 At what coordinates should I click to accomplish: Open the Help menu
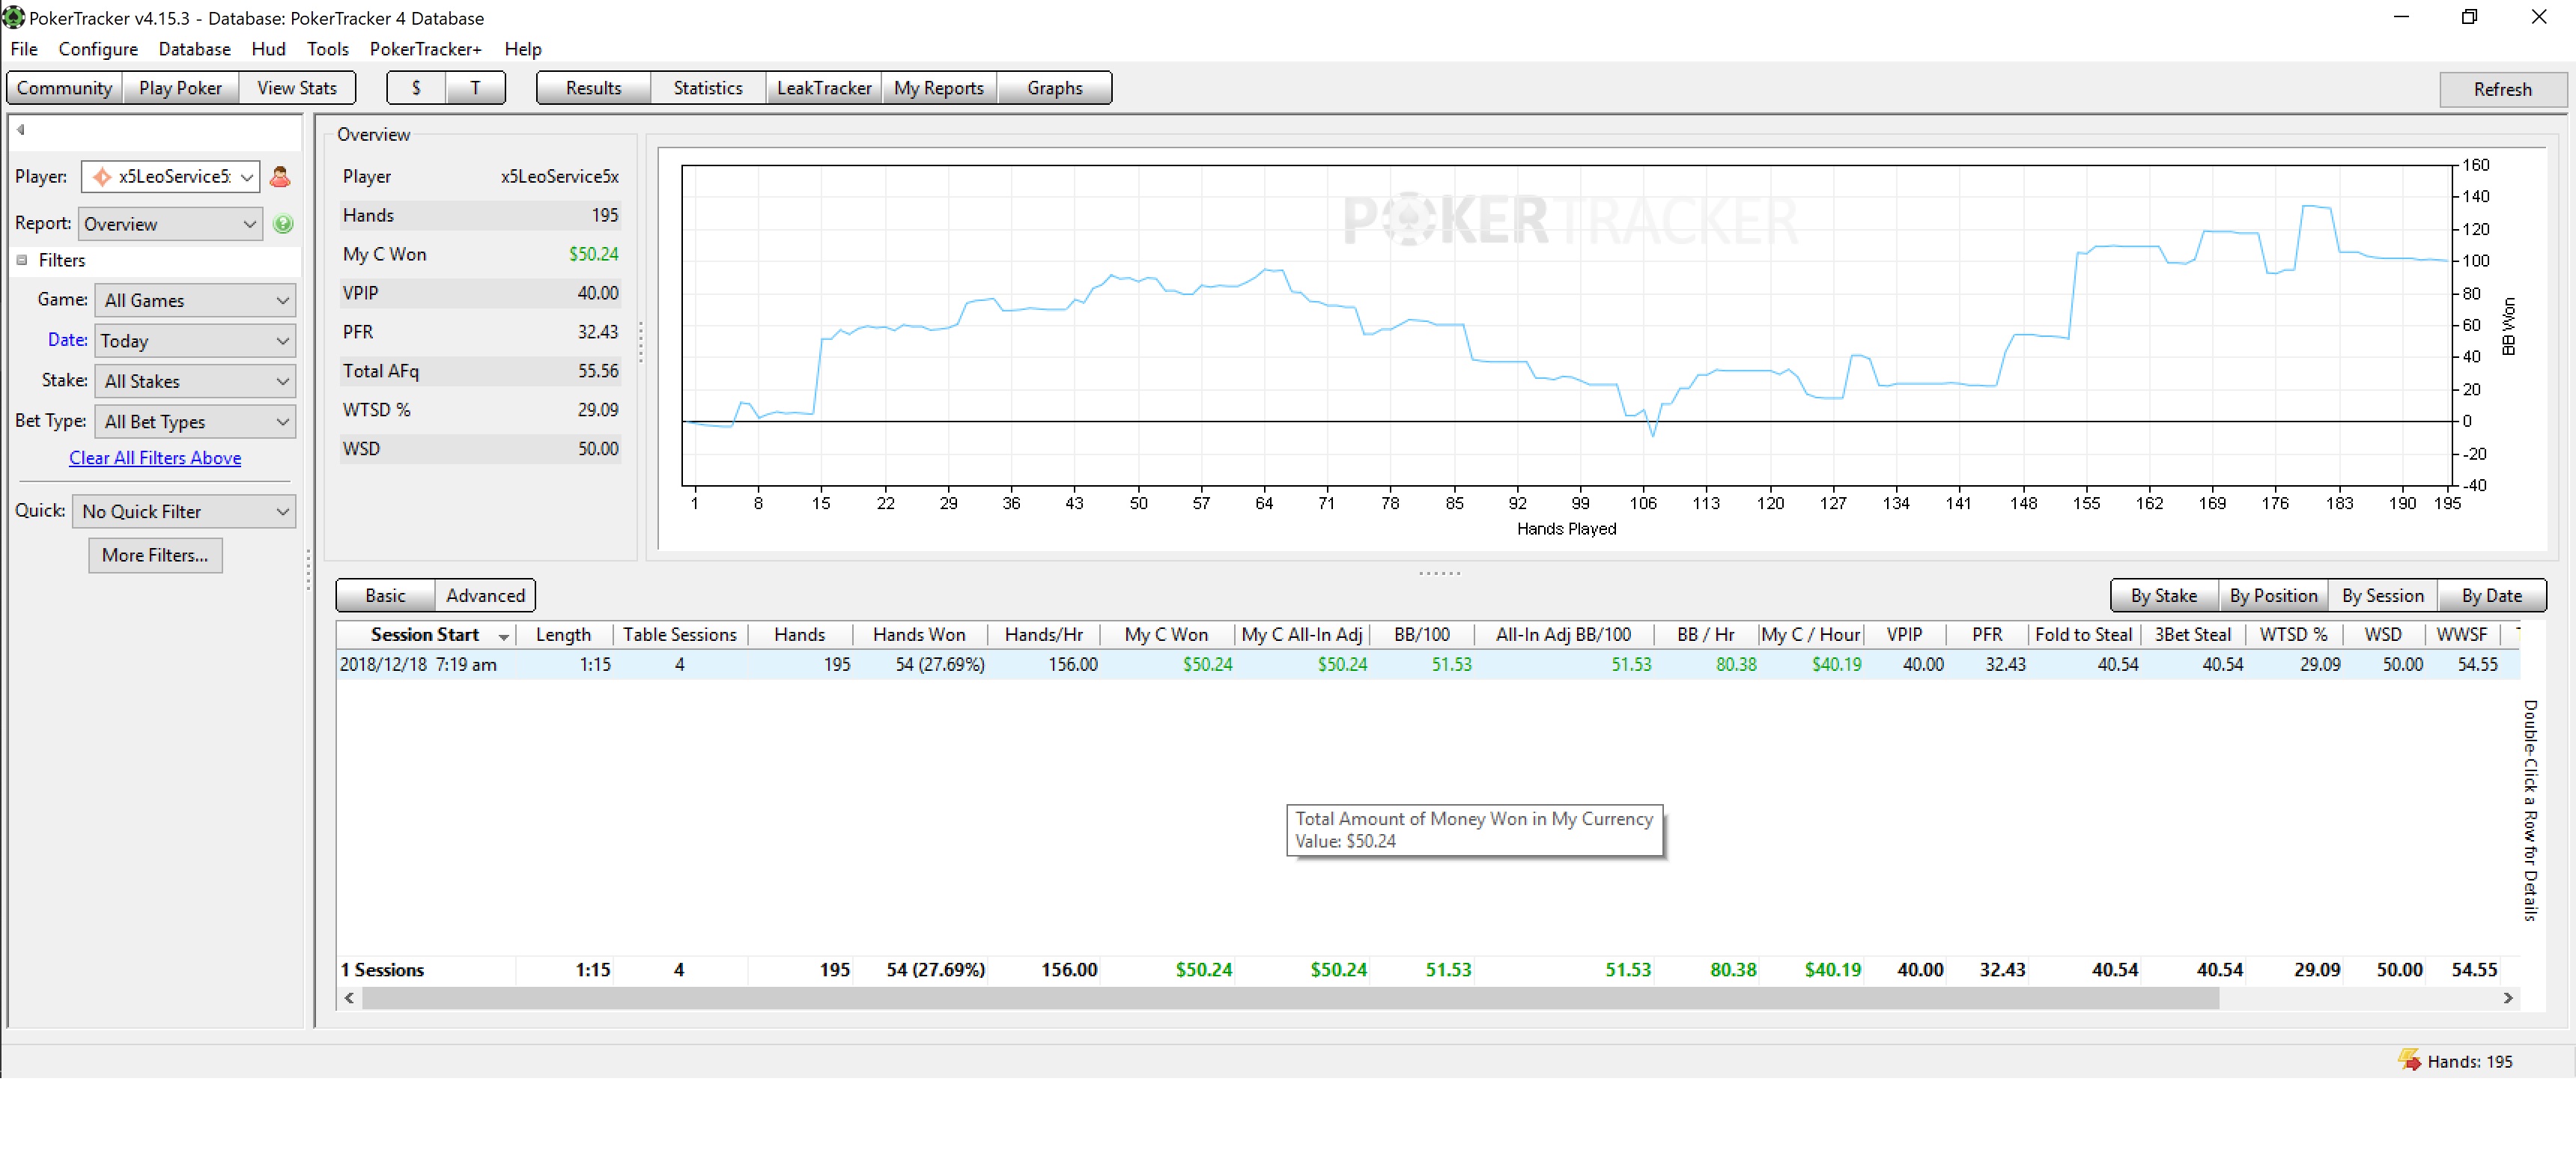(522, 49)
